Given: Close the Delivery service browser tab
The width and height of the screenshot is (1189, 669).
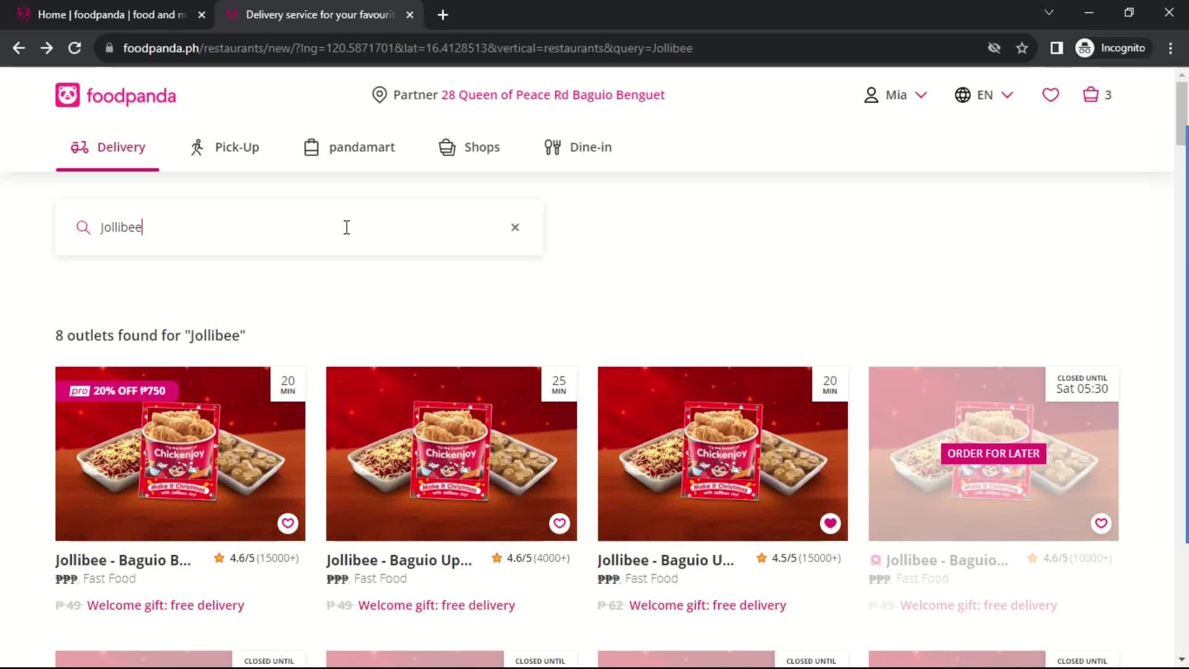Looking at the screenshot, I should (409, 15).
